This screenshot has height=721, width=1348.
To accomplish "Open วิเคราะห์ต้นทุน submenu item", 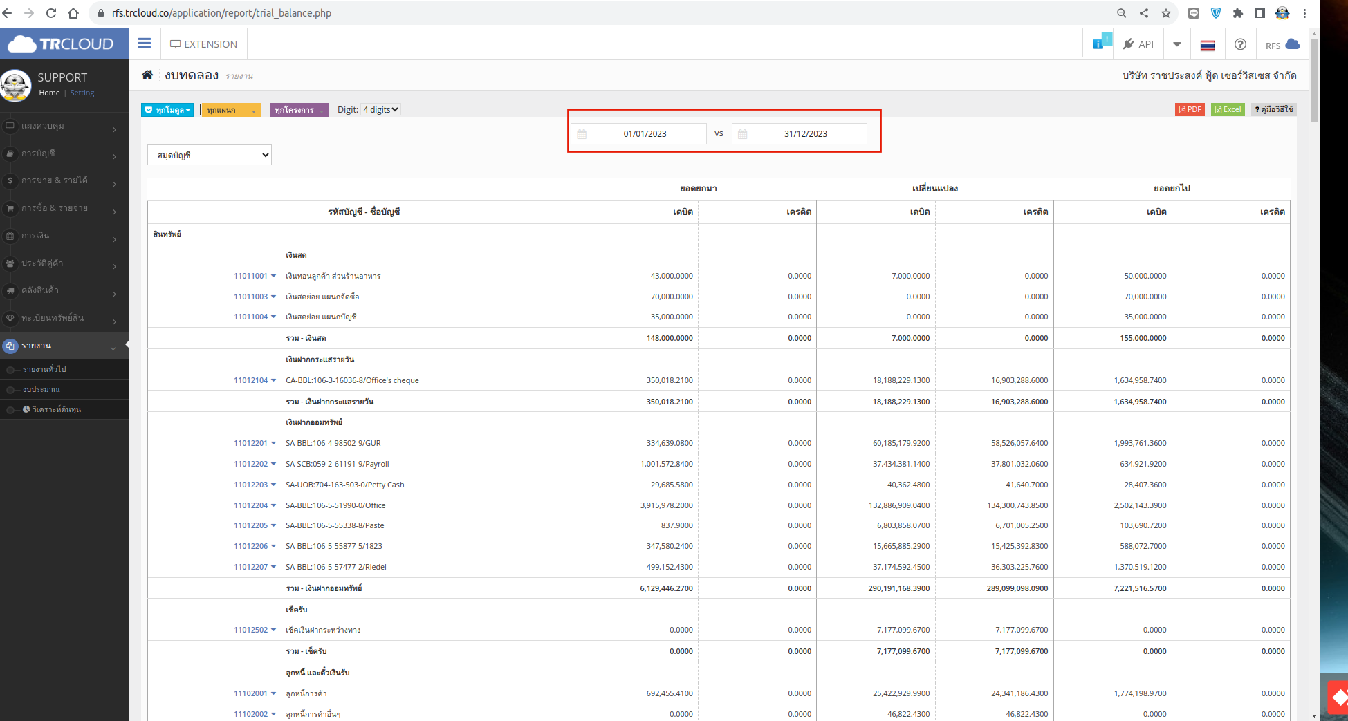I will pos(52,409).
